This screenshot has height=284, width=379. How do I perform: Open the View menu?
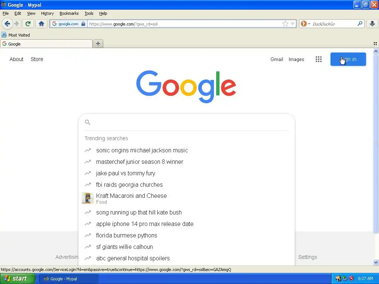[x=31, y=13]
